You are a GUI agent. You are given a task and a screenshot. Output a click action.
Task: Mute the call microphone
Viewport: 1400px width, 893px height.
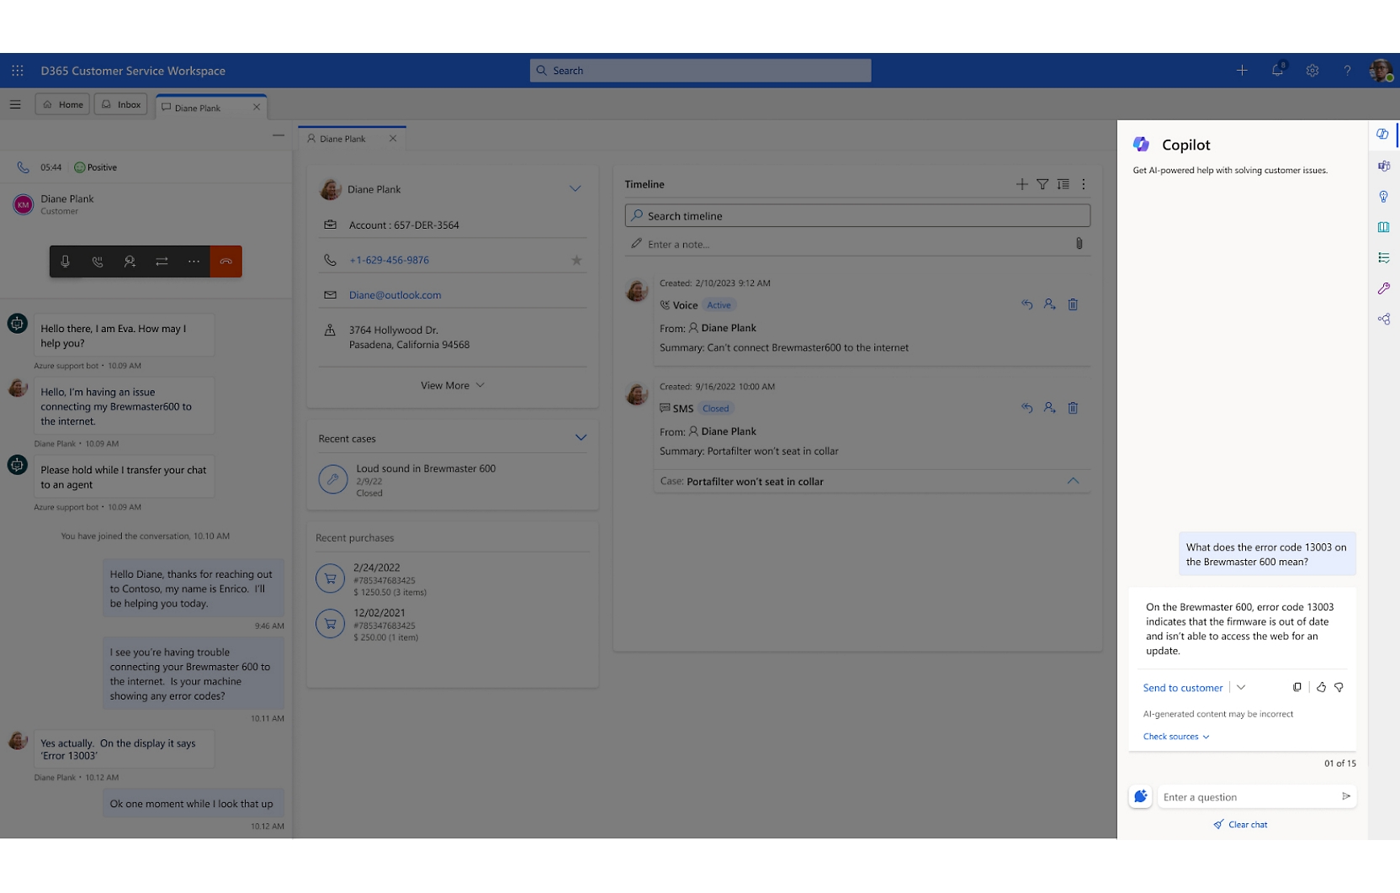click(66, 262)
